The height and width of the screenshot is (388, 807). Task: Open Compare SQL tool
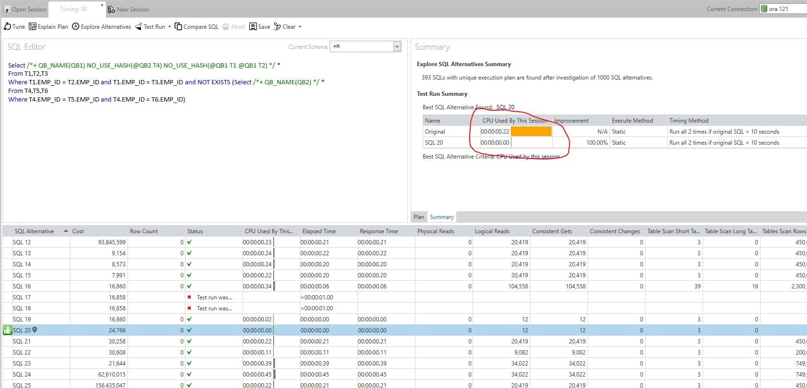178,27
